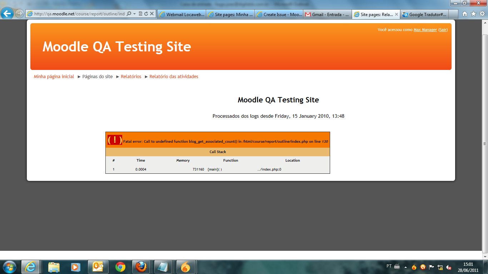Image resolution: width=488 pixels, height=274 pixels.
Task: Click the Show desktop strip
Action: (x=485, y=267)
